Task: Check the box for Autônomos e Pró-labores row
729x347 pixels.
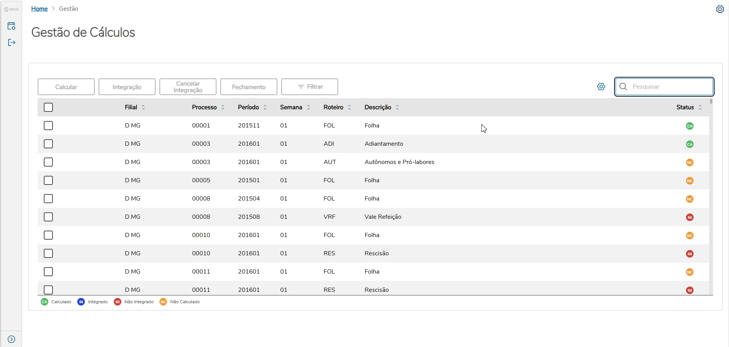Action: coord(48,162)
